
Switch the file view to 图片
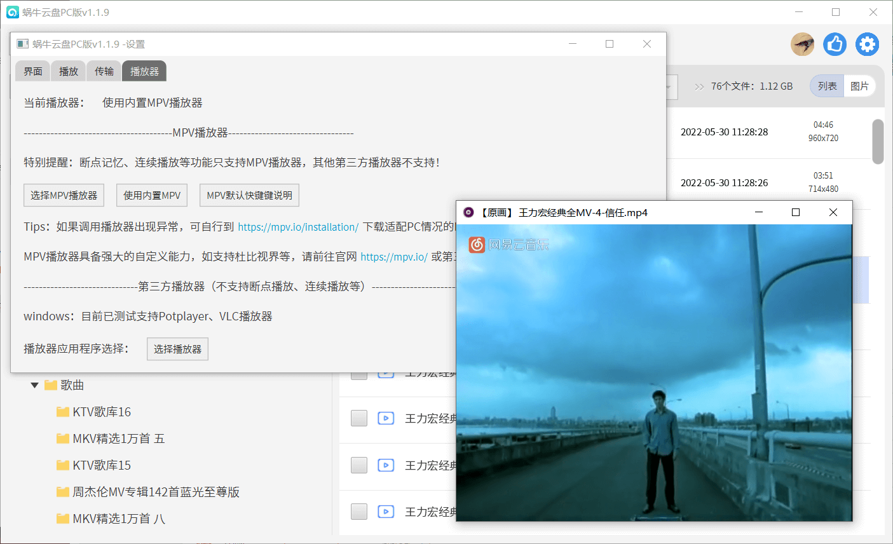859,86
